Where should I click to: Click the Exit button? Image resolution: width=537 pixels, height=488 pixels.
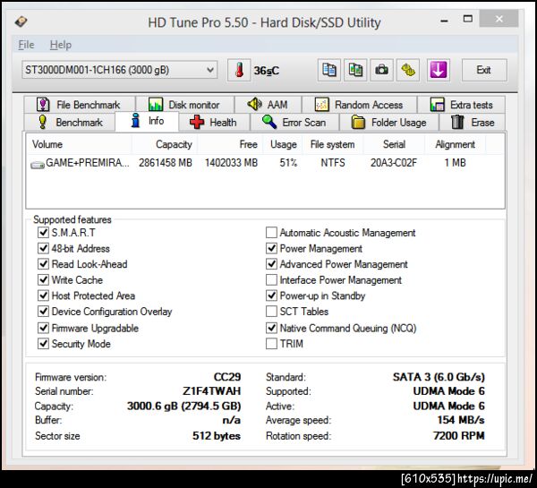coord(484,70)
